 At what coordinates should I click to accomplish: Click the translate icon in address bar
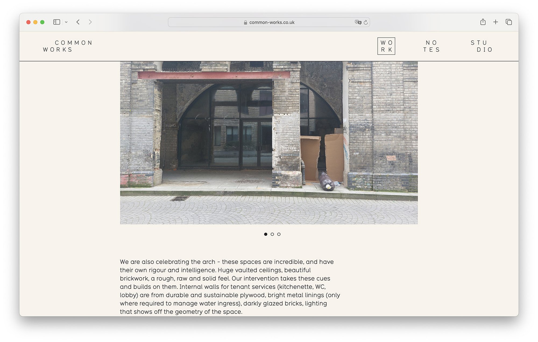point(358,22)
